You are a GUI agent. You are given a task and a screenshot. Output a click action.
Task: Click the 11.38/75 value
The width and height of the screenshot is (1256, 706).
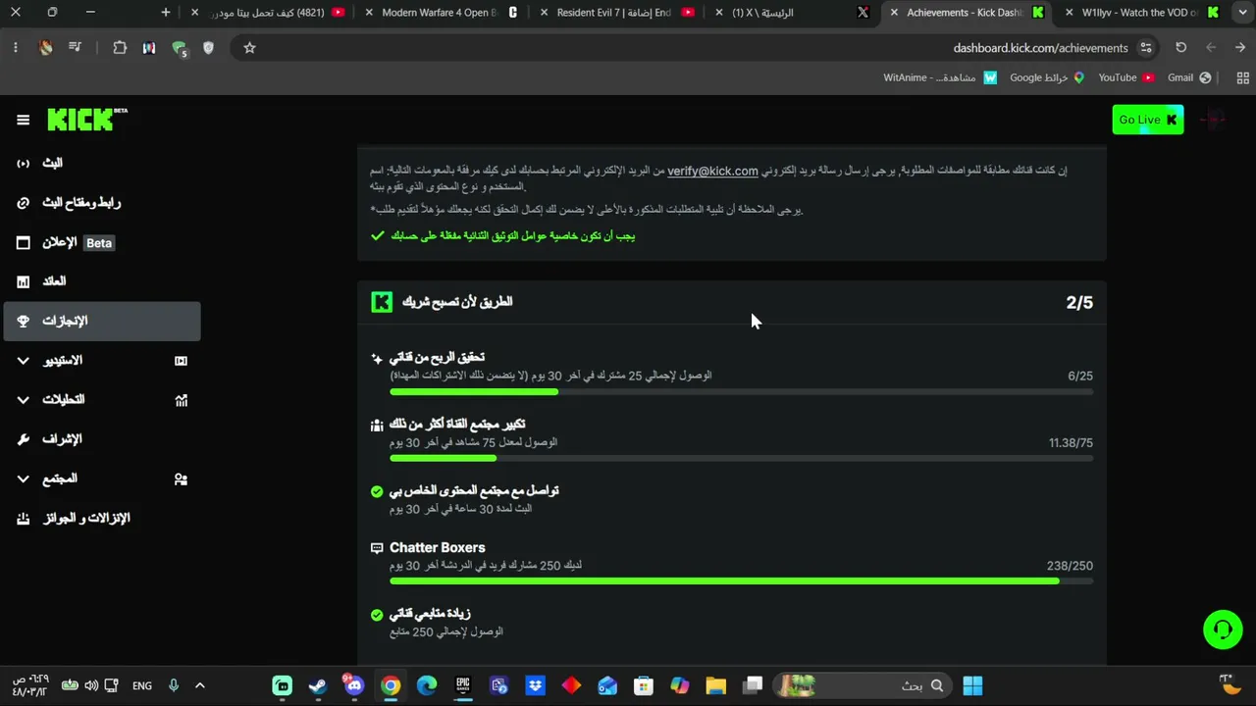click(1071, 443)
